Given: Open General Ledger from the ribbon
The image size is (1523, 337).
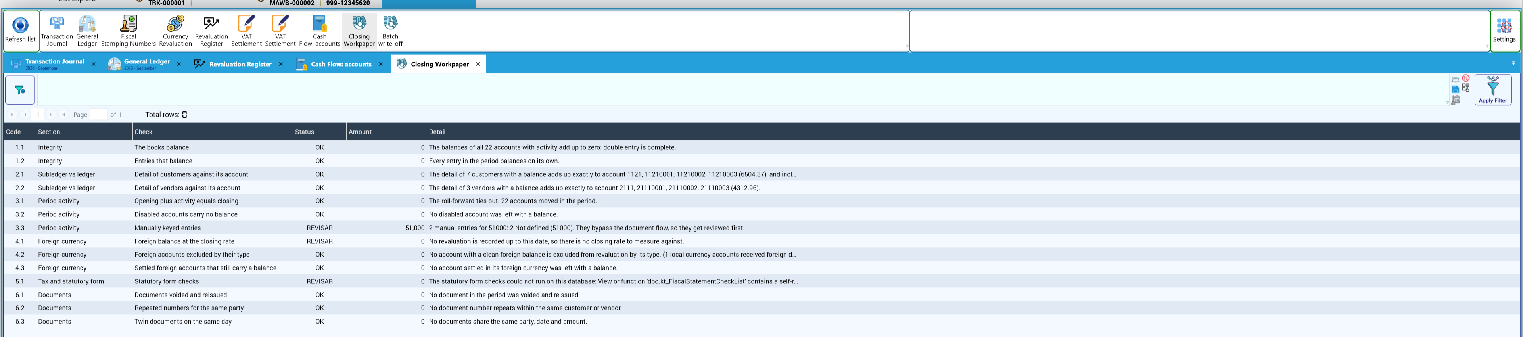Looking at the screenshot, I should click(87, 31).
